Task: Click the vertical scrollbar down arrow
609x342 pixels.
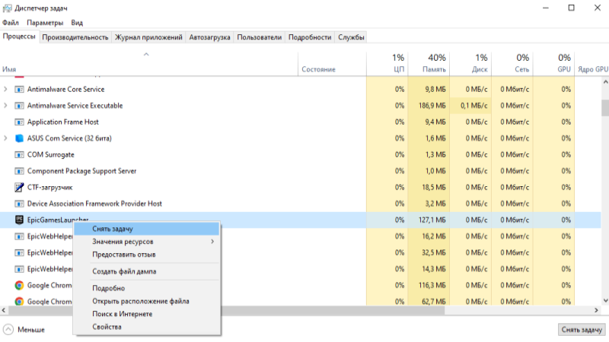Action: tap(605, 301)
